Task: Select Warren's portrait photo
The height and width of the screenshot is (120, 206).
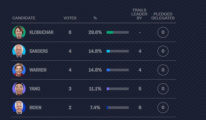Action: coord(19,70)
